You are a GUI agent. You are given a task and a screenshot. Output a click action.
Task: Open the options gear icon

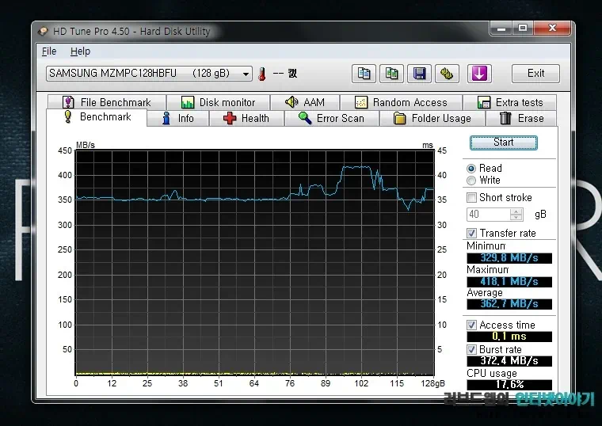447,74
